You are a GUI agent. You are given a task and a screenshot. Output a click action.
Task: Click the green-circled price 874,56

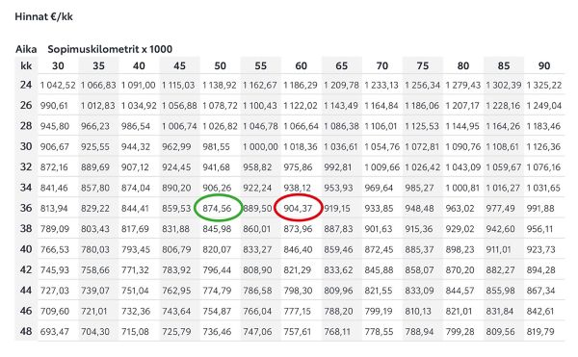(217, 208)
